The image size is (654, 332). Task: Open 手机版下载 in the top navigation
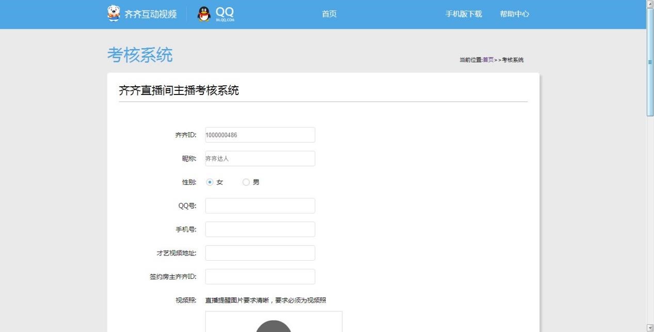point(464,14)
